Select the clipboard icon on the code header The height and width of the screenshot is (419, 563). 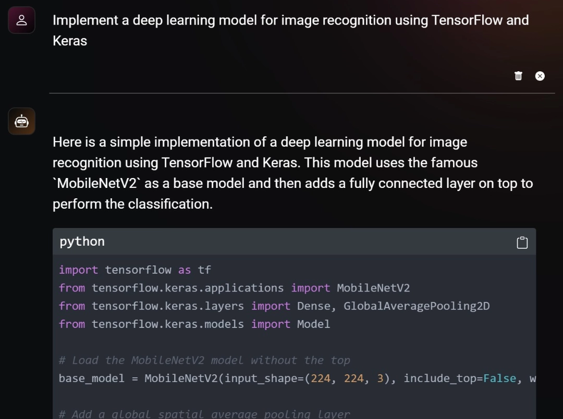coord(522,242)
